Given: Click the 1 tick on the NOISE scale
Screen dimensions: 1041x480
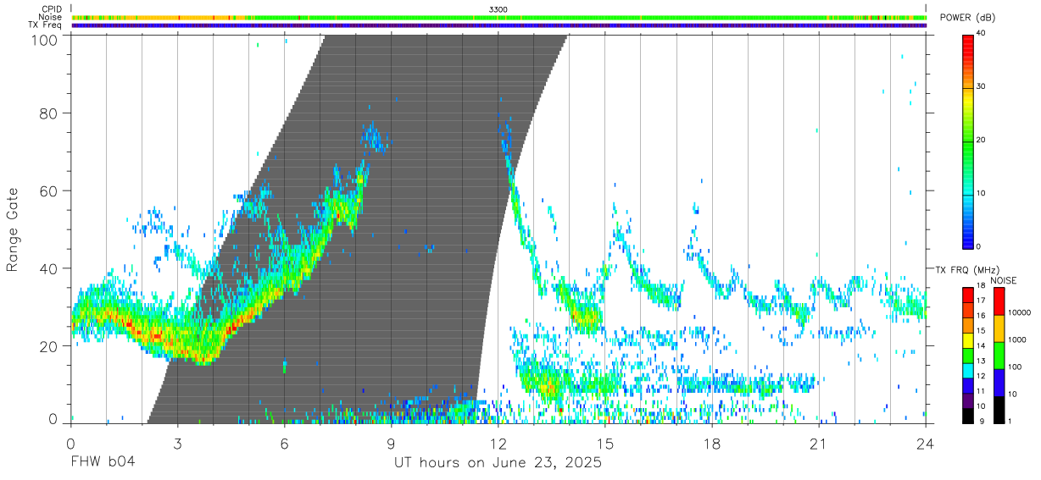Looking at the screenshot, I should [1011, 422].
